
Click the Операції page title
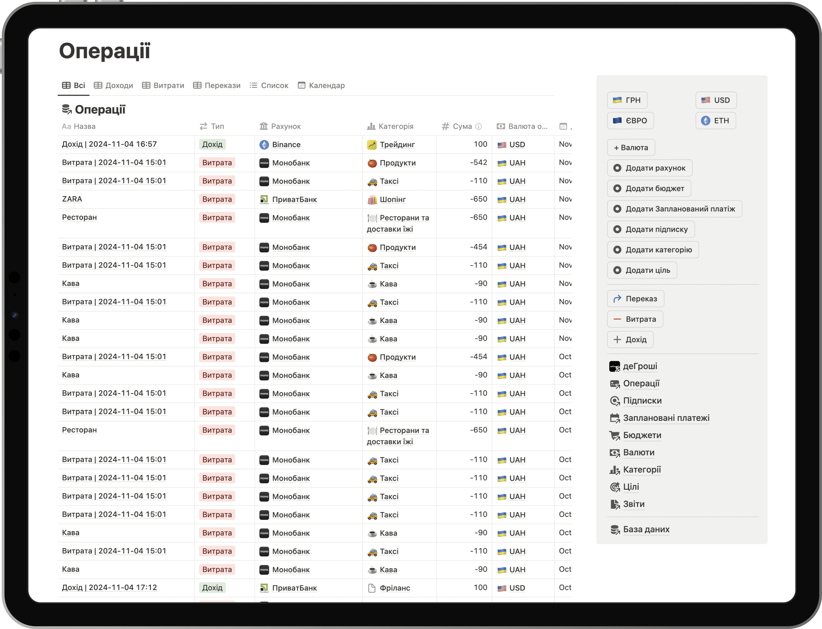coord(104,51)
